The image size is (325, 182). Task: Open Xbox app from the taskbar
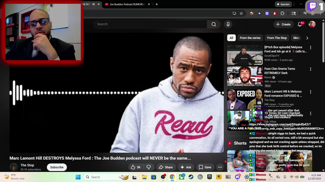point(182,177)
